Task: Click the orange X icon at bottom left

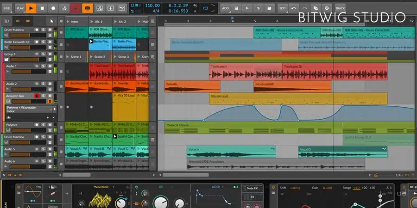Action: (20, 175)
